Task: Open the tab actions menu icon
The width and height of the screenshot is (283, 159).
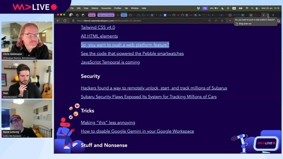Action: (x=83, y=15)
